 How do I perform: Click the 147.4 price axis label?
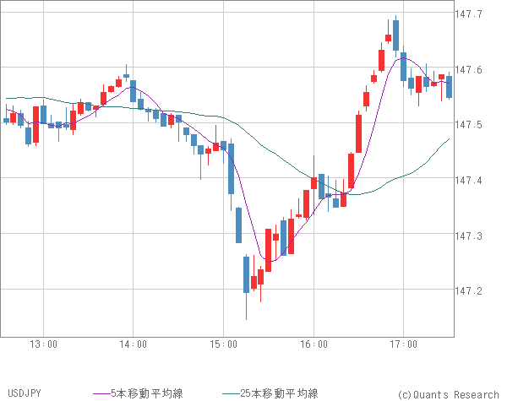click(x=468, y=181)
